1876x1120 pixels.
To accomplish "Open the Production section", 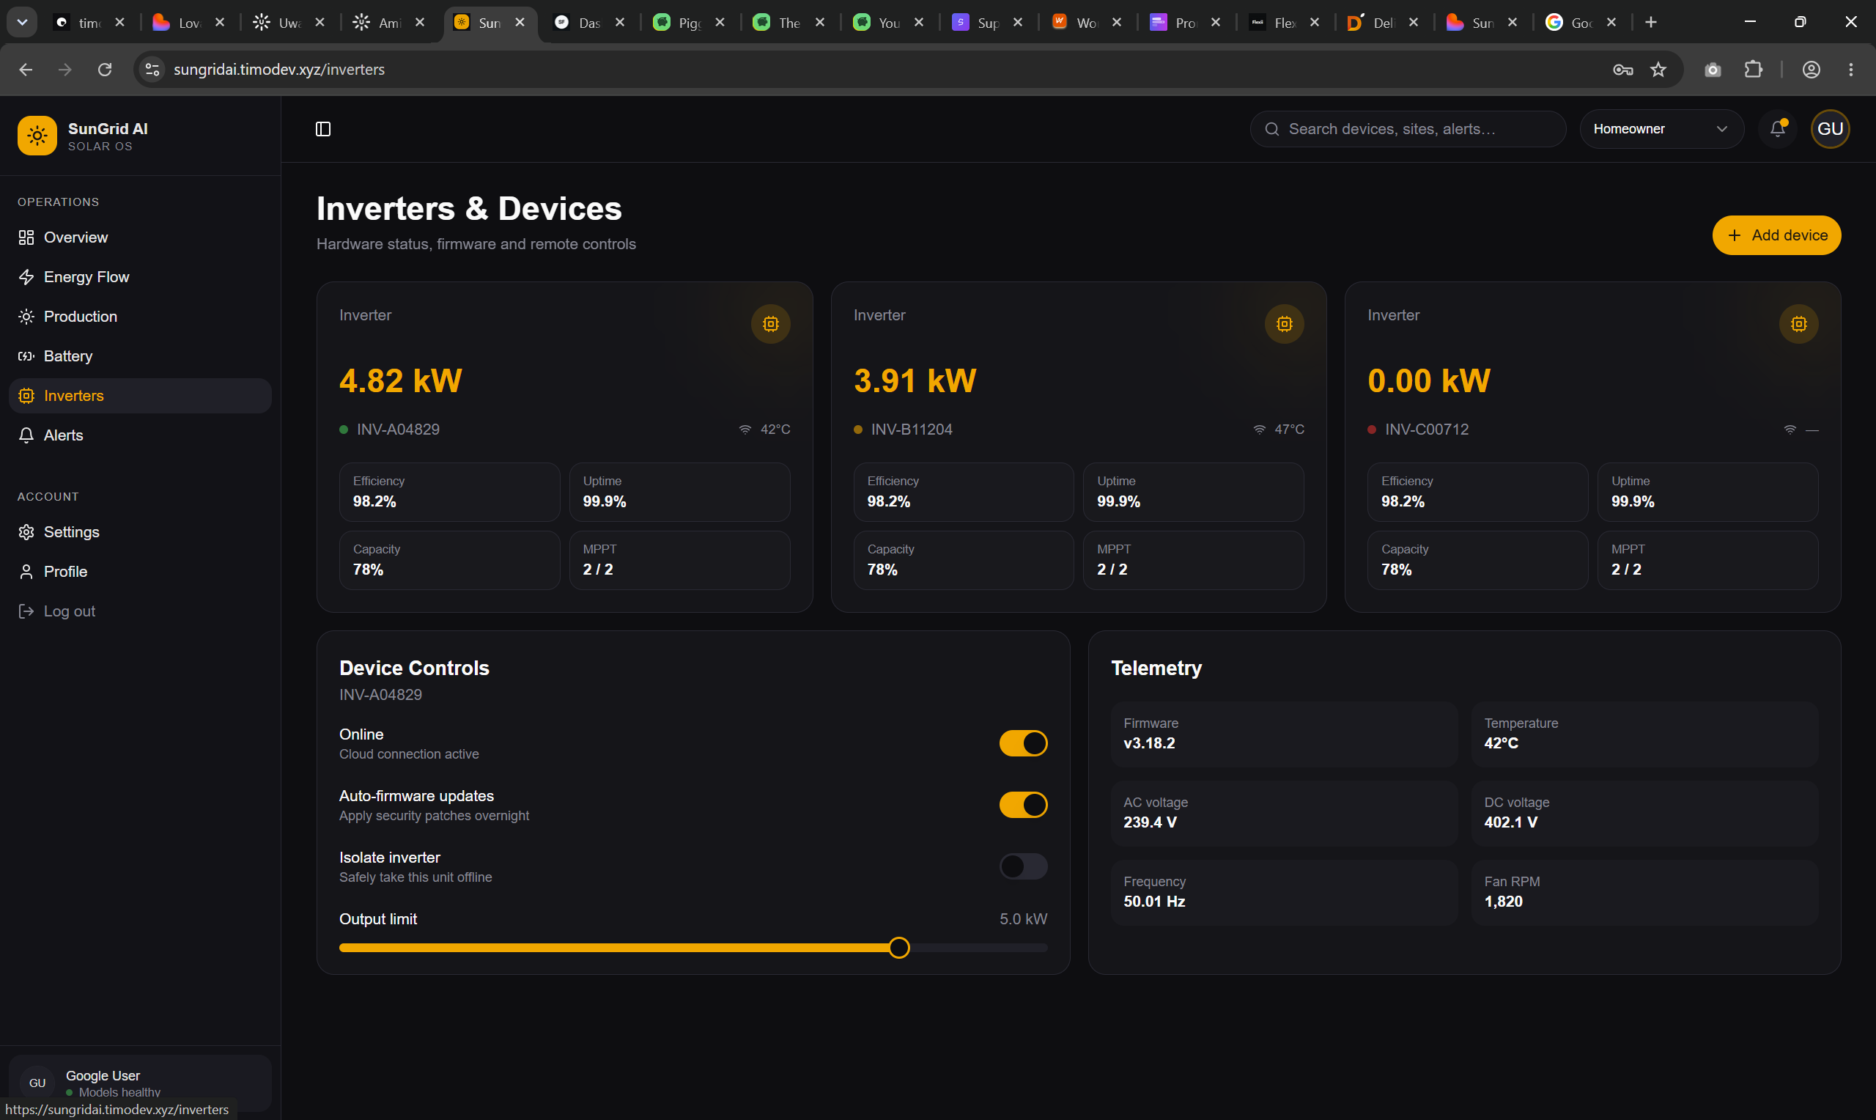I will click(139, 316).
